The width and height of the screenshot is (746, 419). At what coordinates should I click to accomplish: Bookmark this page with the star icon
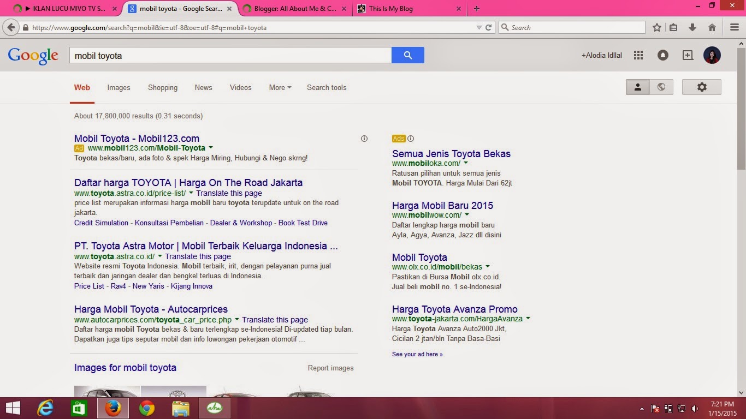point(657,27)
